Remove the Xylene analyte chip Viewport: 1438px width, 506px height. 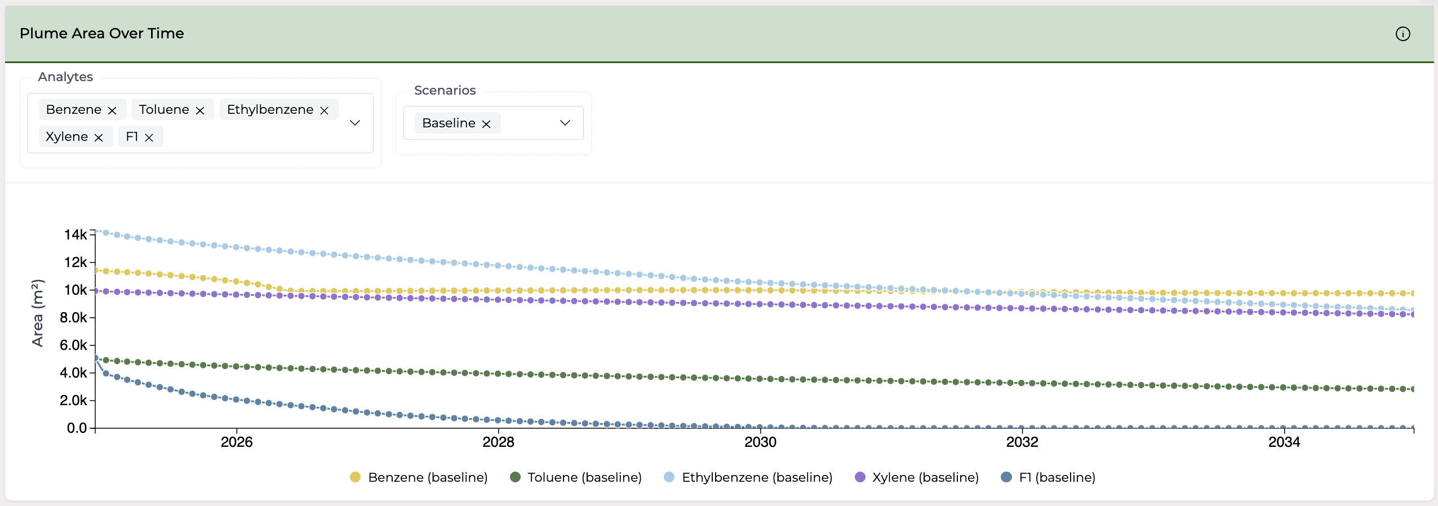click(99, 137)
